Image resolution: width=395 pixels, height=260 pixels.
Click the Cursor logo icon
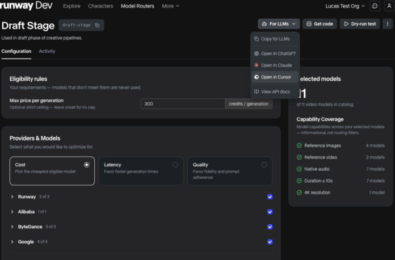[257, 77]
